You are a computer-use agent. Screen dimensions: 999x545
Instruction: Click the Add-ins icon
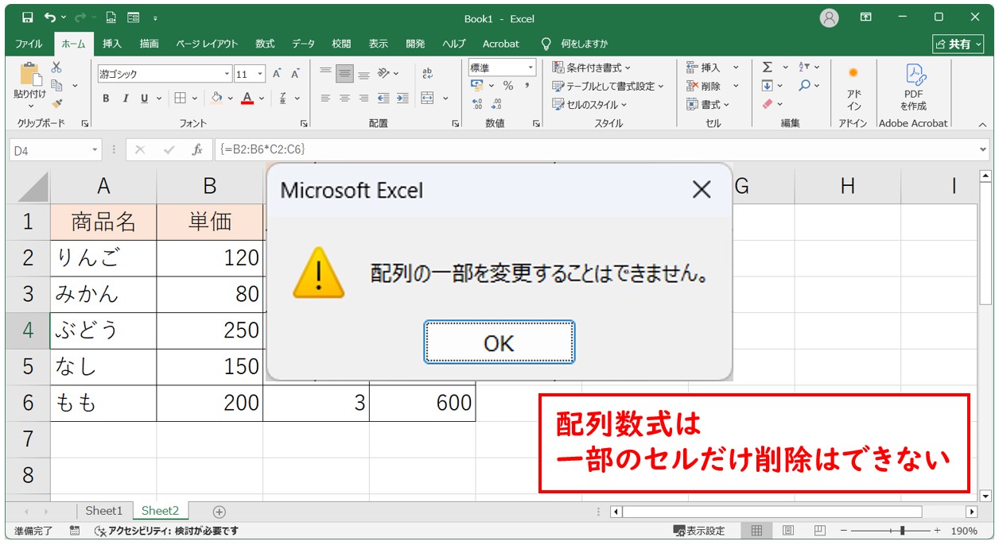[x=853, y=87]
